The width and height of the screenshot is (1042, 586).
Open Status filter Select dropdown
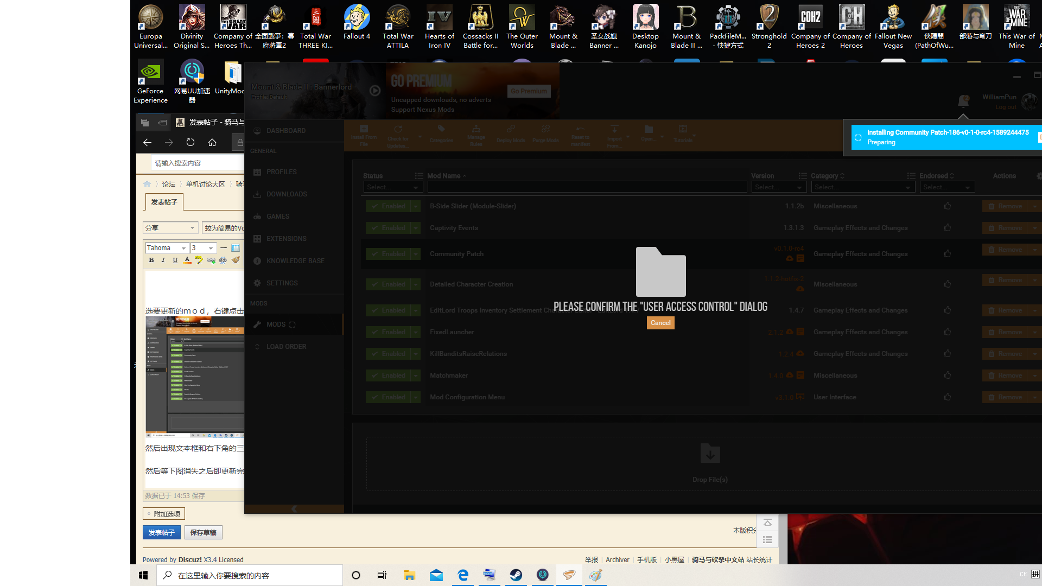click(393, 187)
